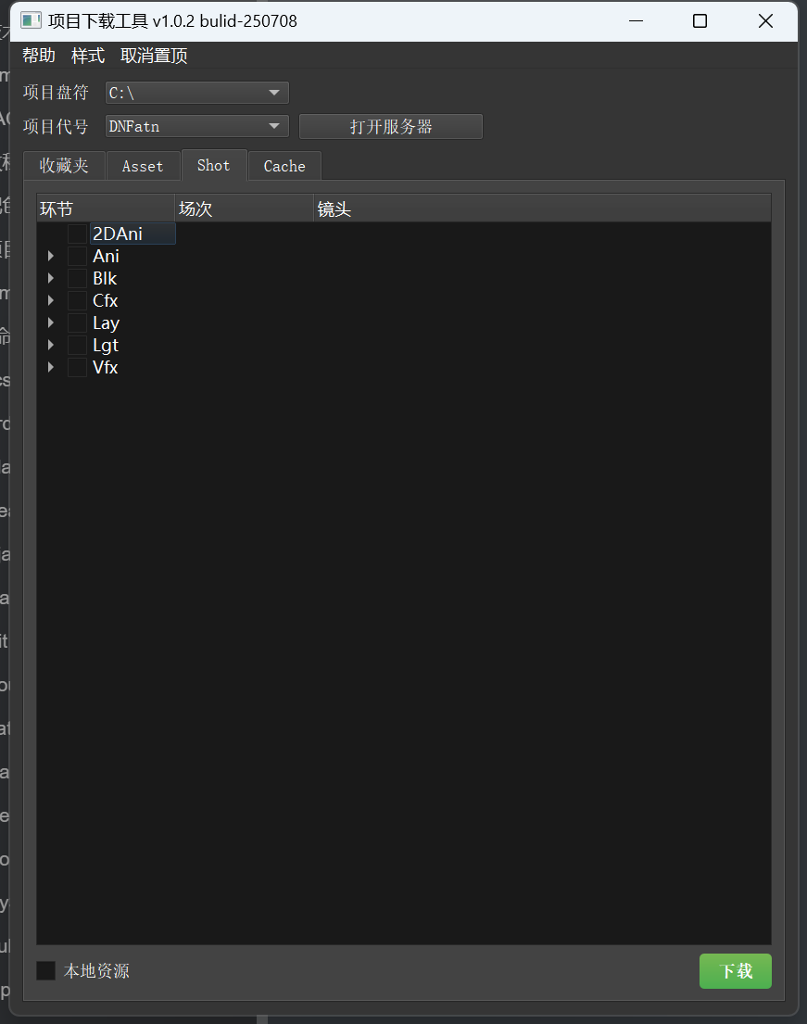Select the Shot tab
This screenshot has width=807, height=1024.
point(213,165)
